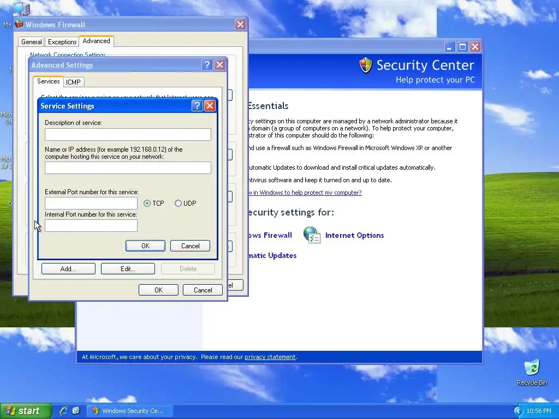
Task: Open Windows Firewall link in Security Center
Action: click(271, 235)
